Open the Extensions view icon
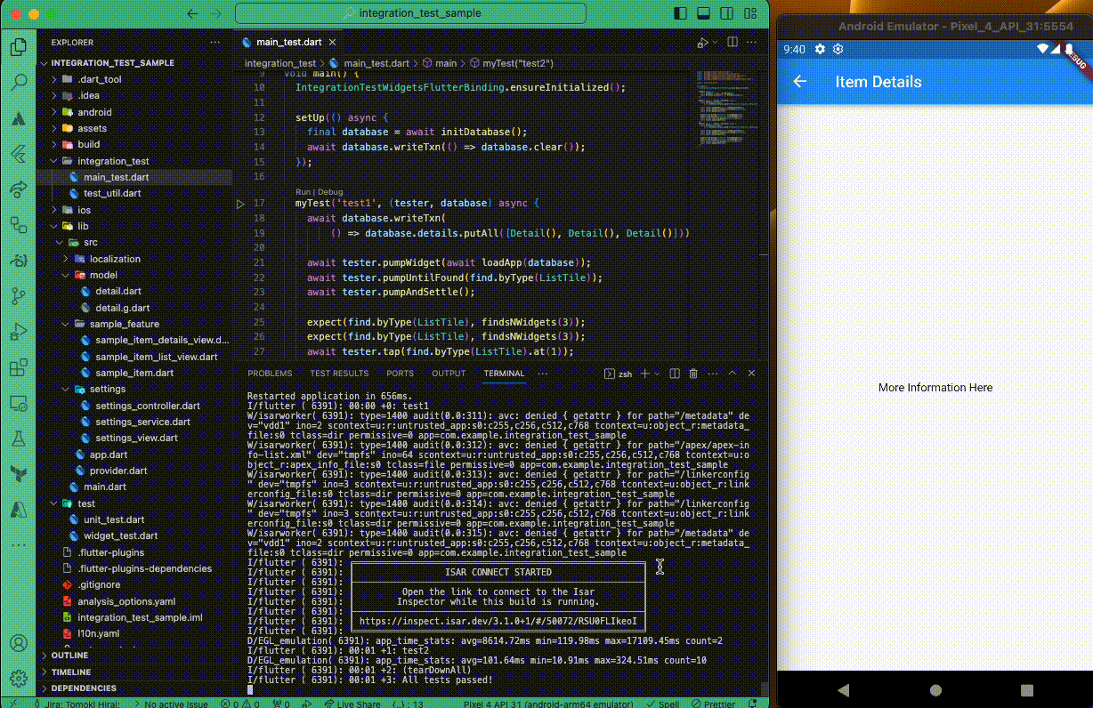The width and height of the screenshot is (1093, 708). pyautogui.click(x=18, y=368)
